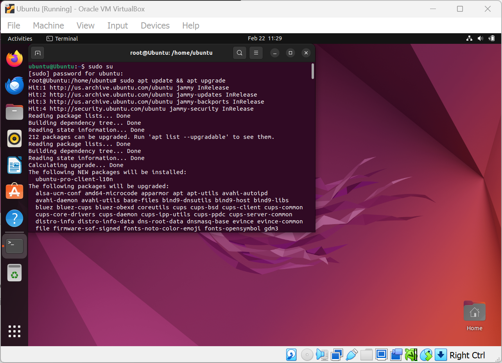
Task: Click the keyboard capture arrow icon
Action: (441, 355)
